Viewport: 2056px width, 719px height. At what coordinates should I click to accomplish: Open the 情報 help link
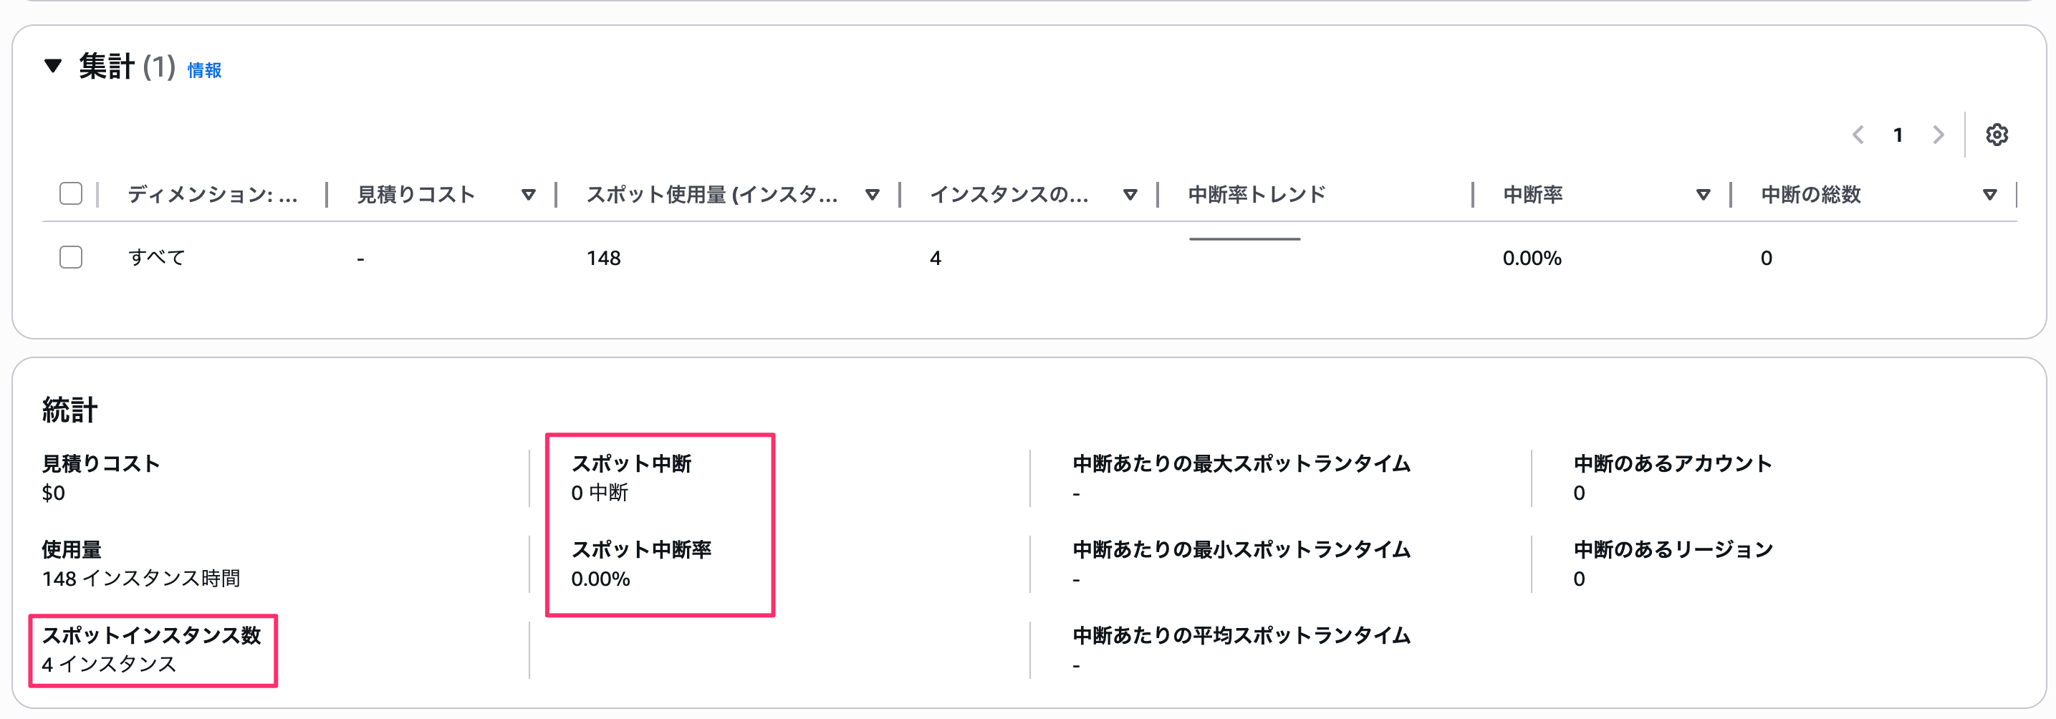(203, 71)
